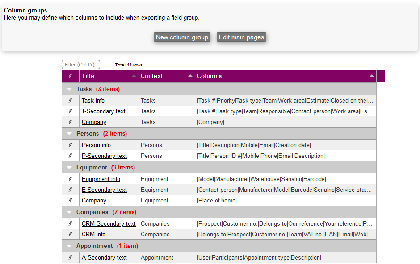The height and width of the screenshot is (264, 420).
Task: Collapse the Persons group
Action: 69,134
